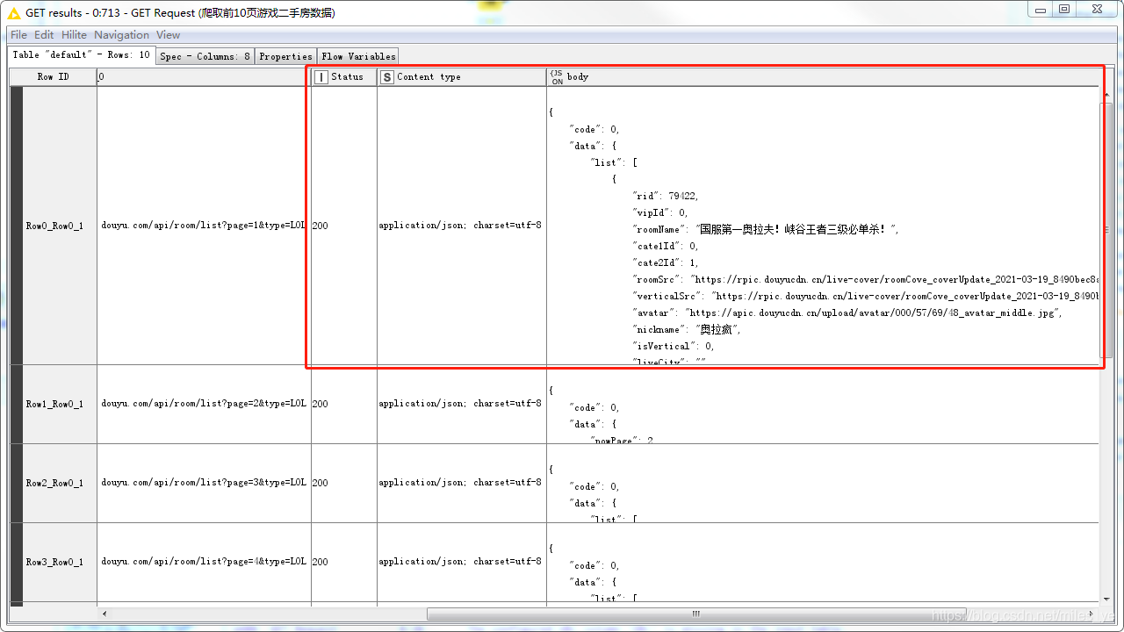Viewport: 1124px width, 632px height.
Task: Click the "roomName" line in first JSON body
Action: [x=765, y=229]
